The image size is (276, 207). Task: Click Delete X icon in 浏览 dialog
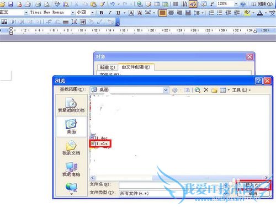tap(206, 90)
